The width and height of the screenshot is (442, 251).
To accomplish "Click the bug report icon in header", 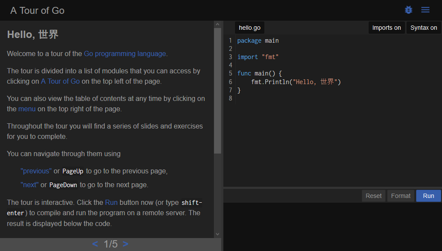I will tap(408, 10).
